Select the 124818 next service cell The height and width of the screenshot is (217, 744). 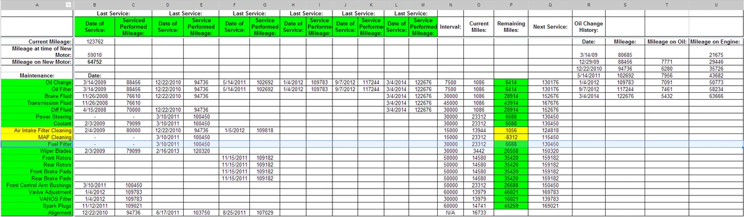[x=550, y=131]
